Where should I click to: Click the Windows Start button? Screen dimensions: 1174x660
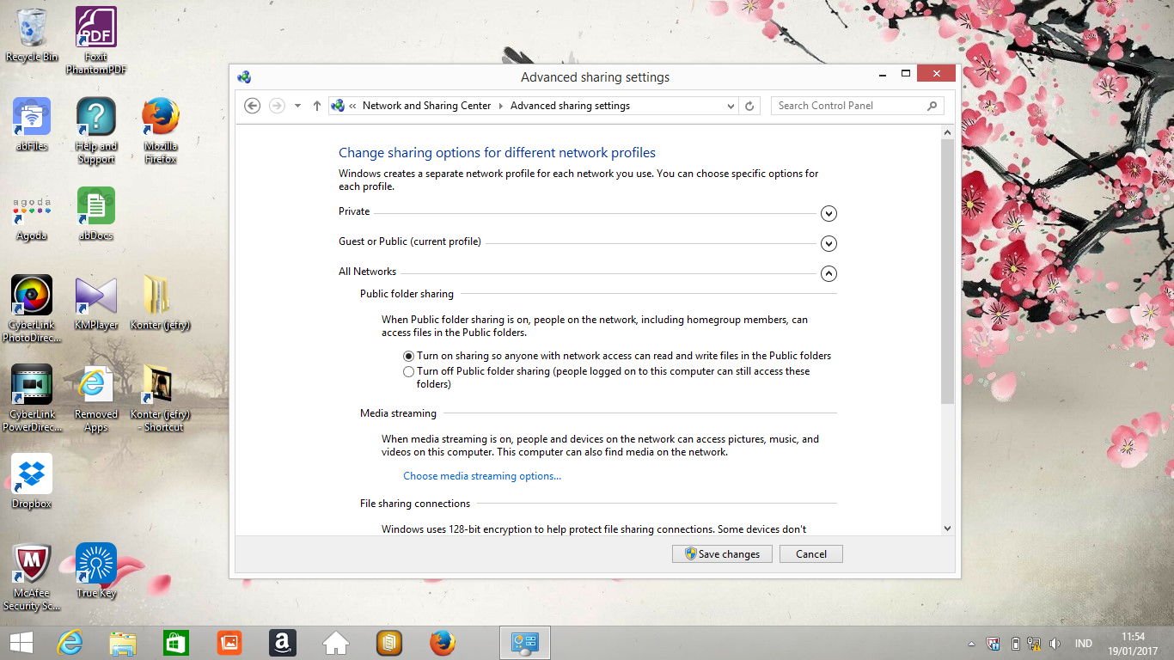(21, 642)
